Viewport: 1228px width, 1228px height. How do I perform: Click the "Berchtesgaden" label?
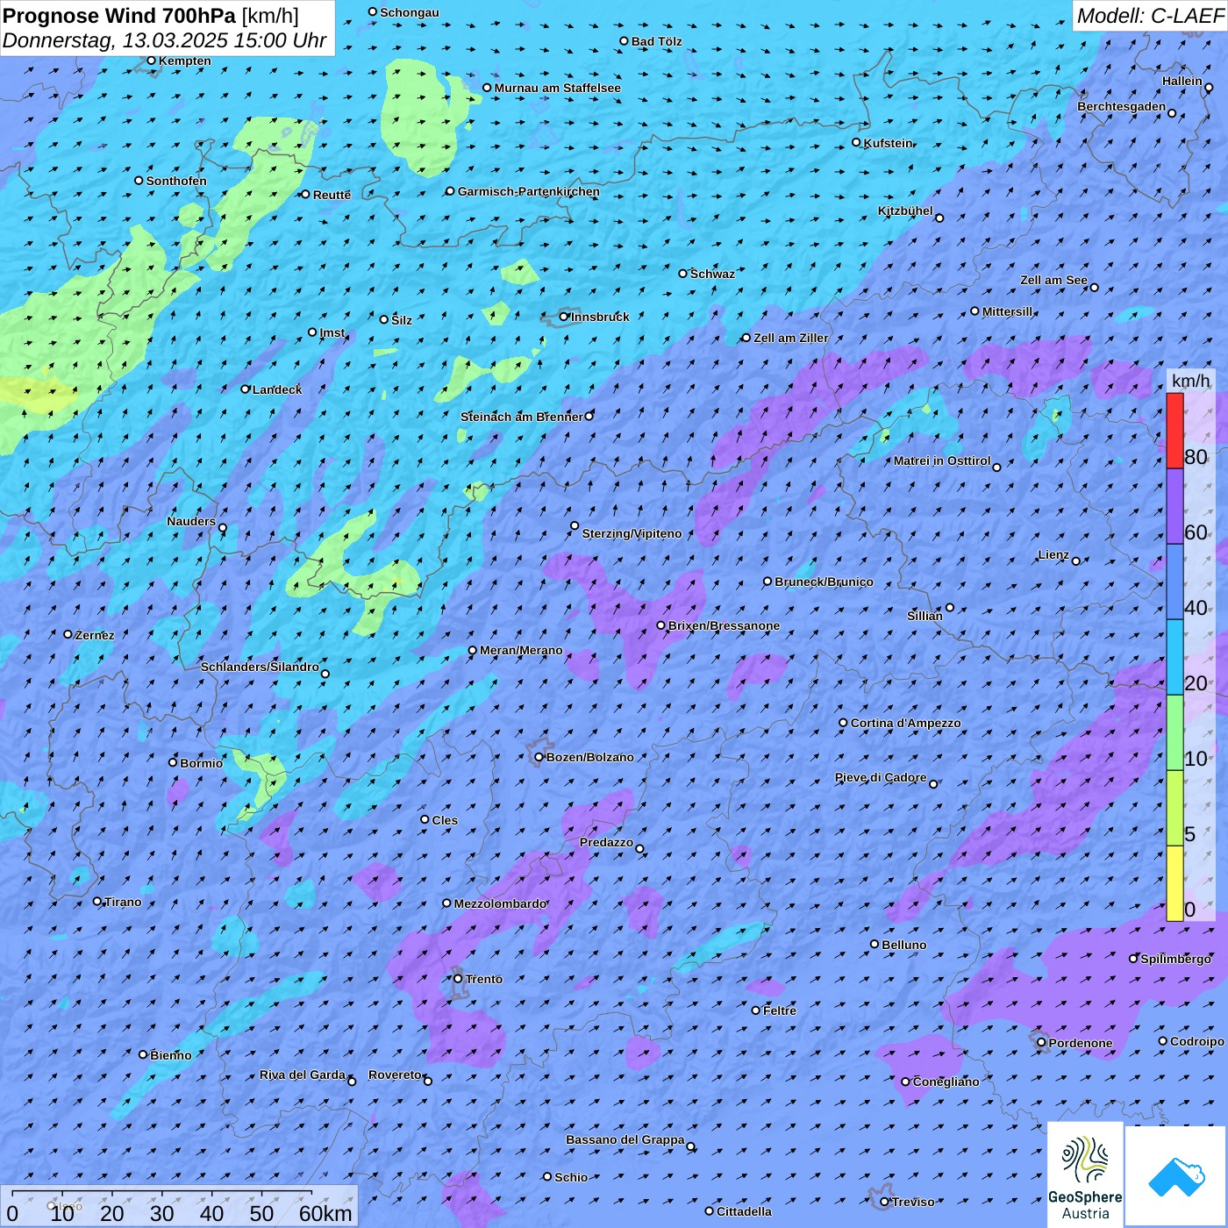pos(1122,106)
